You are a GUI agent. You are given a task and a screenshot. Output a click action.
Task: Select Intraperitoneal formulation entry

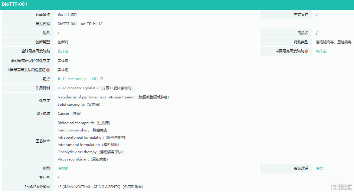point(92,137)
